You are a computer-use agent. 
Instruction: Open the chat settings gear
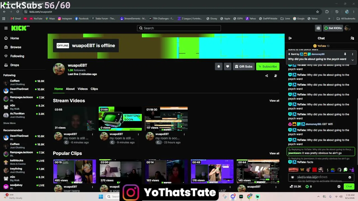pos(339,186)
